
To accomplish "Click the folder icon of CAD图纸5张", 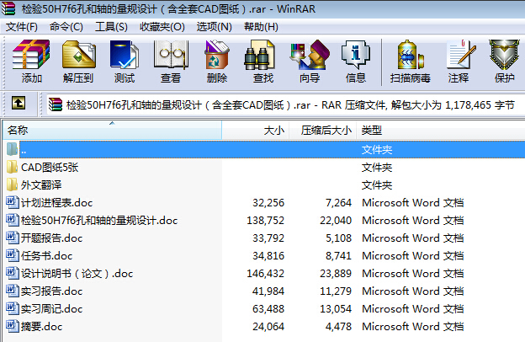I will coord(12,167).
